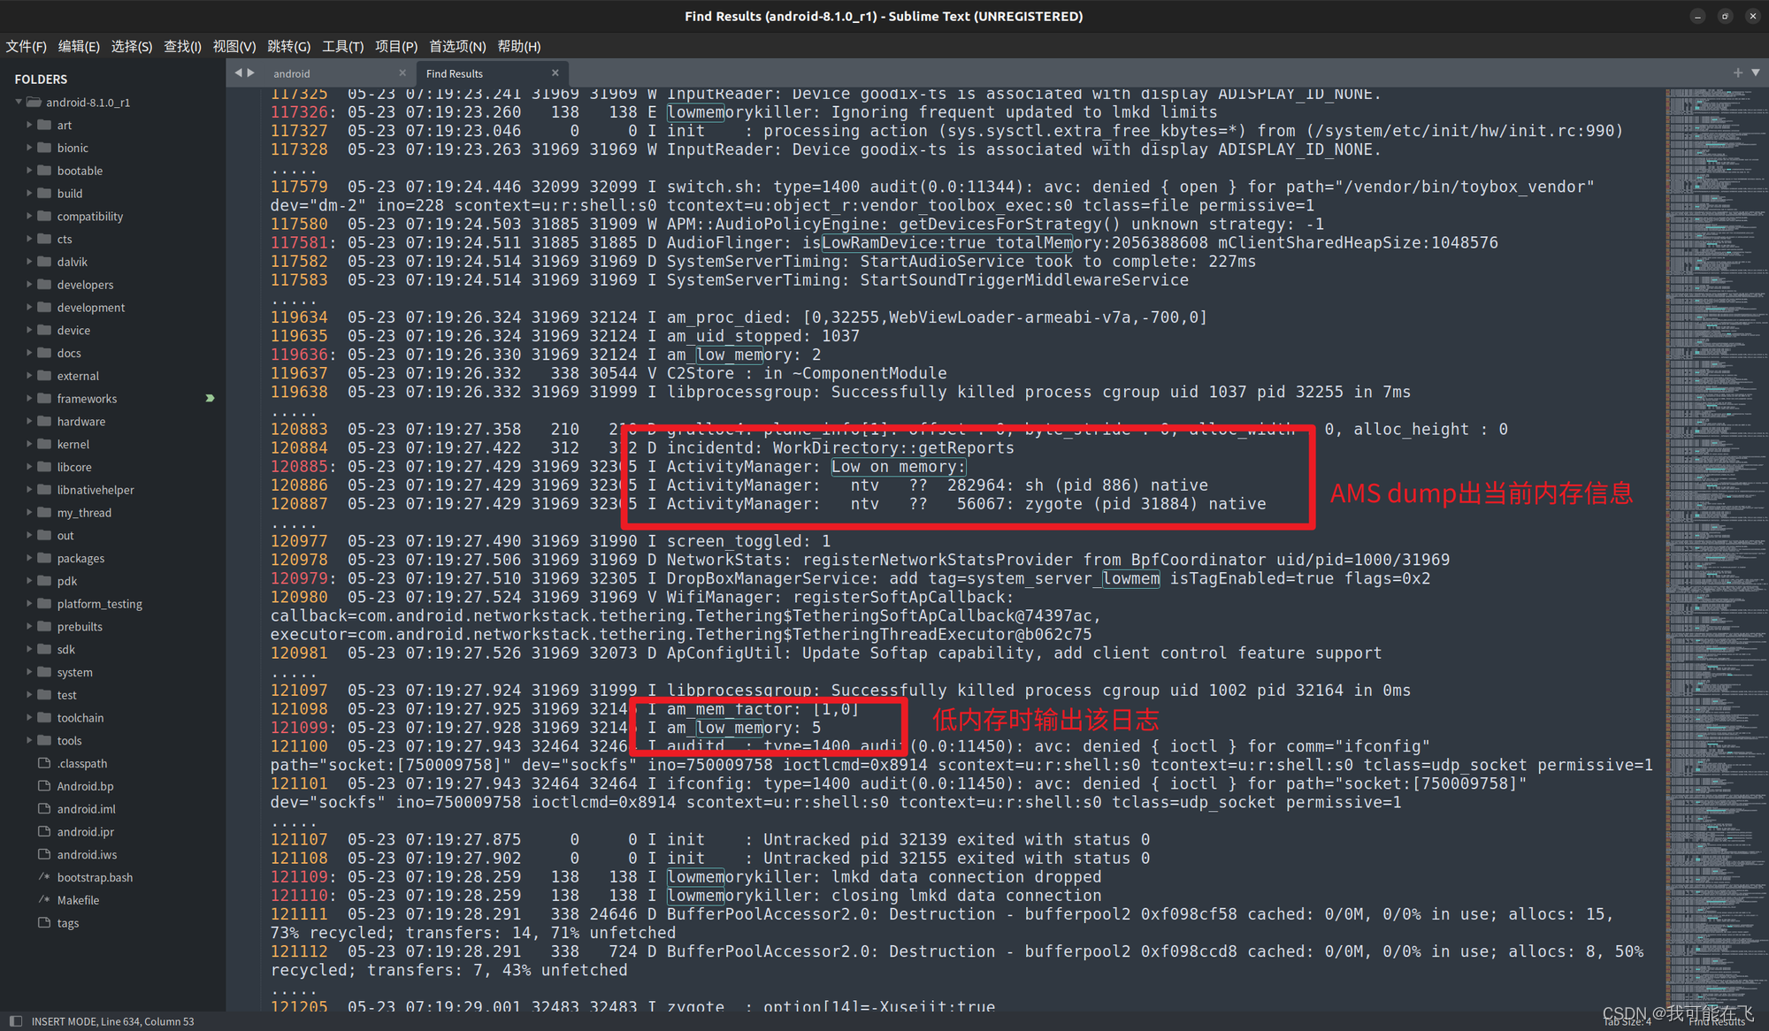This screenshot has width=1769, height=1031.
Task: Click the new tab plus icon
Action: click(x=1738, y=73)
